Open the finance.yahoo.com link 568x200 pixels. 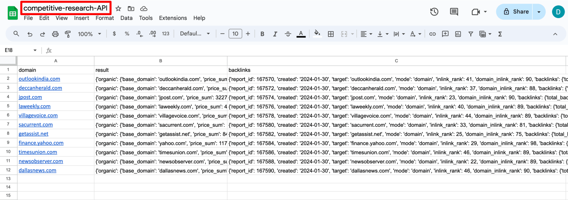[x=41, y=143]
